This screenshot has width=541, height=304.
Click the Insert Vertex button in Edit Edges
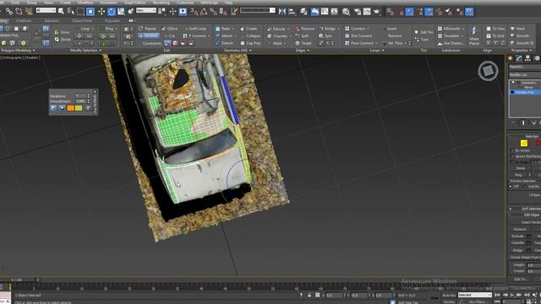click(526, 222)
